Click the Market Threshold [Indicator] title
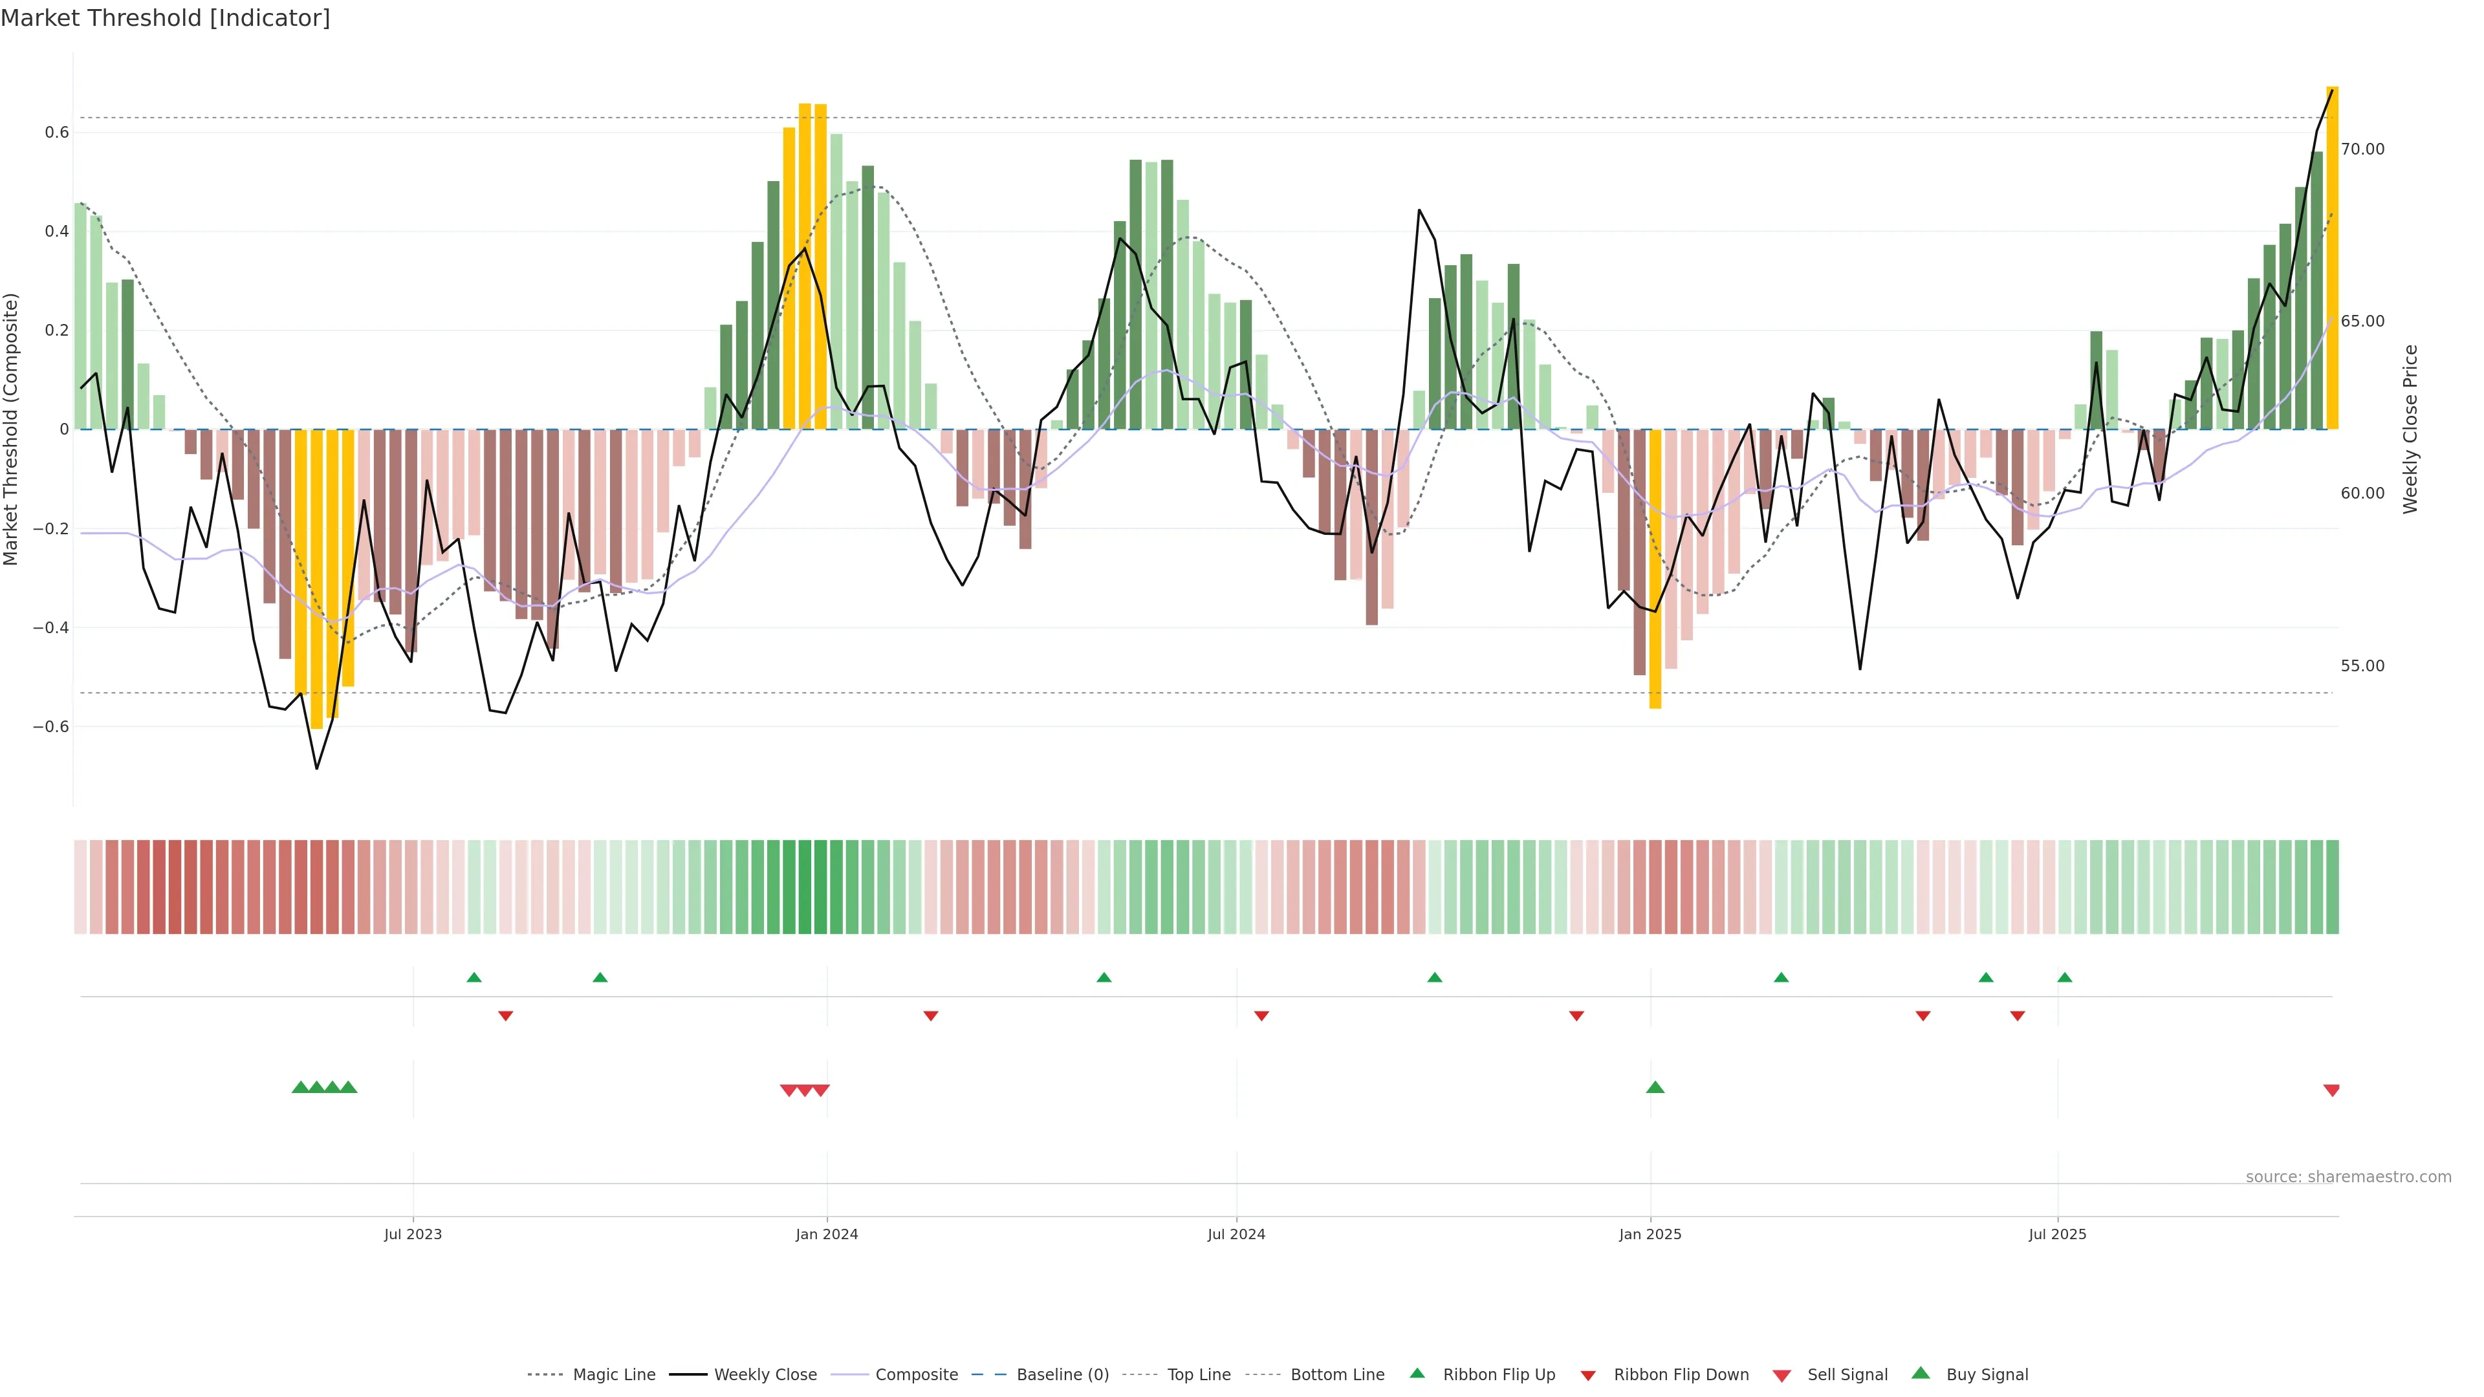This screenshot has width=2484, height=1397. tap(165, 18)
